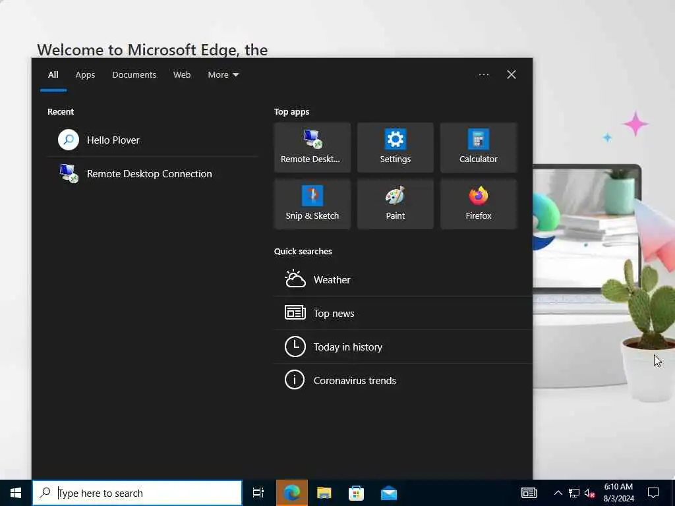
Task: Open search options ellipsis menu
Action: click(x=483, y=75)
